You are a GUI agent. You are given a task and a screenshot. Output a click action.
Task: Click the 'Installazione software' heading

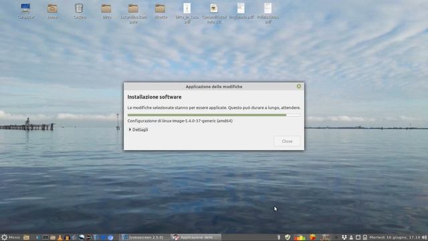(154, 97)
